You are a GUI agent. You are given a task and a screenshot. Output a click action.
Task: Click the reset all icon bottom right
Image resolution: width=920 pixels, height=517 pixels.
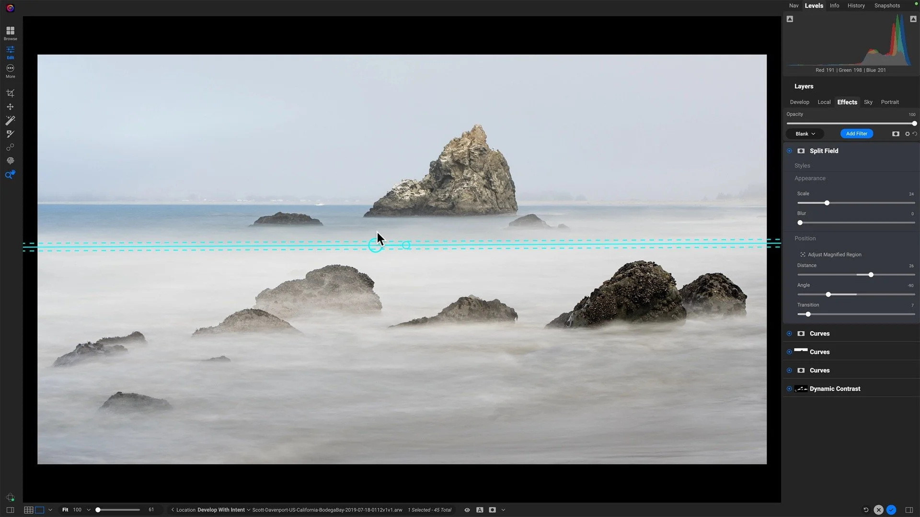865,510
